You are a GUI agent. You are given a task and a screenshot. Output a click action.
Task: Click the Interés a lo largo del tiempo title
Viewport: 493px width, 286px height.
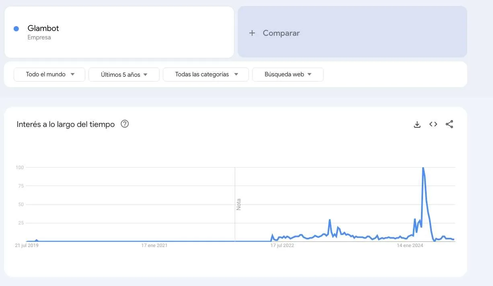pos(66,124)
